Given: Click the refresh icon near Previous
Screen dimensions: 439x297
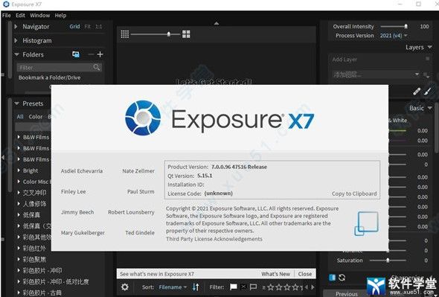Looking at the screenshot, I should [342, 278].
